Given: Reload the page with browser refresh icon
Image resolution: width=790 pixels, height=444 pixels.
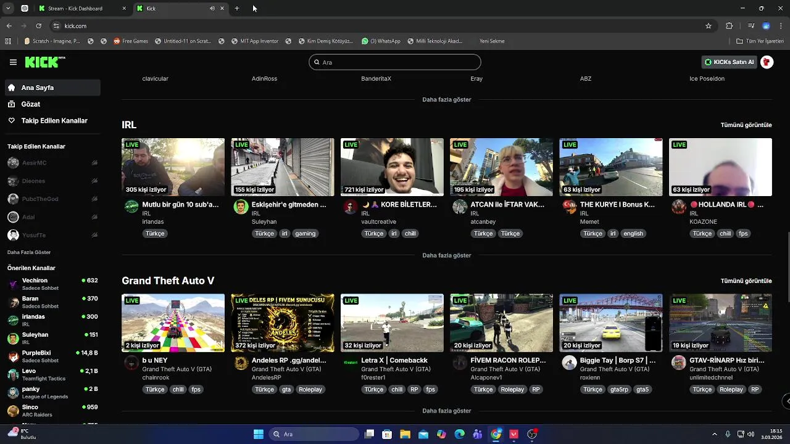Looking at the screenshot, I should pyautogui.click(x=38, y=26).
